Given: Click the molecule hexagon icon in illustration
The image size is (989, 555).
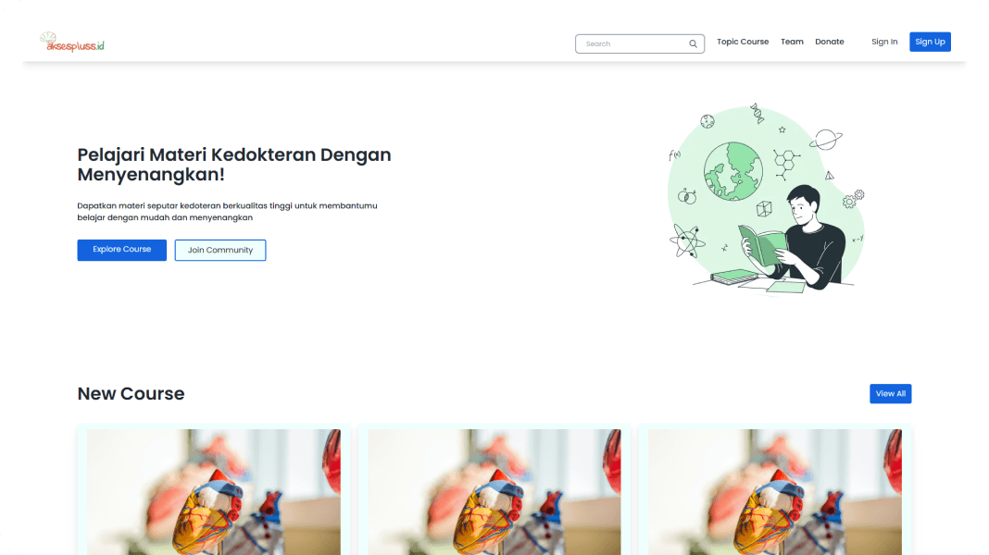Looking at the screenshot, I should (x=786, y=163).
